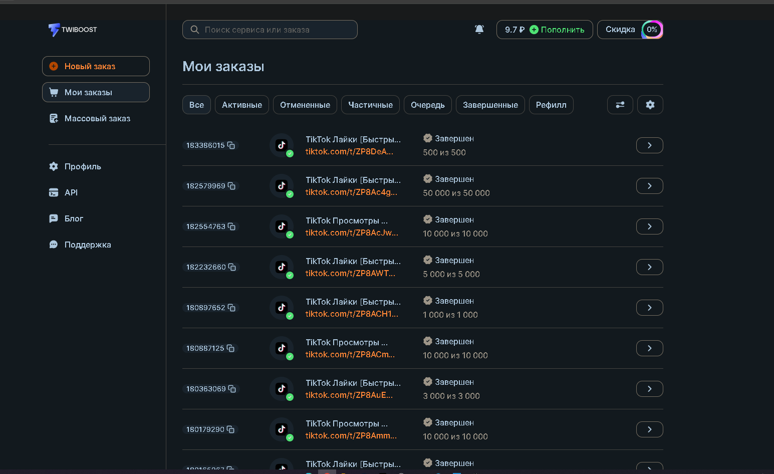Open API page in sidebar

64,192
